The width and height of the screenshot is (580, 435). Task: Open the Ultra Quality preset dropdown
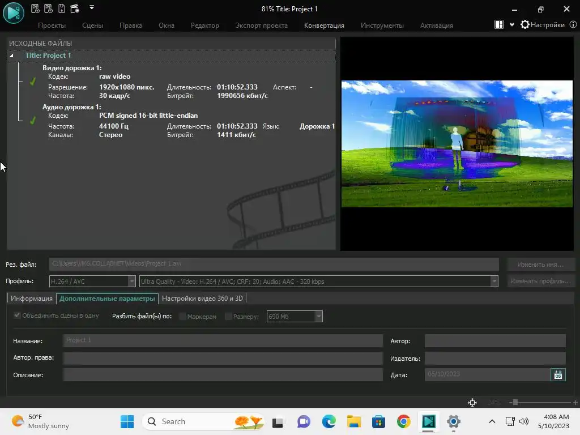(x=318, y=282)
